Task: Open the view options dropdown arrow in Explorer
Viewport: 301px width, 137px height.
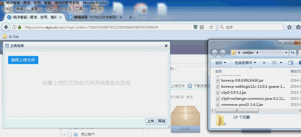Action: tap(281, 63)
